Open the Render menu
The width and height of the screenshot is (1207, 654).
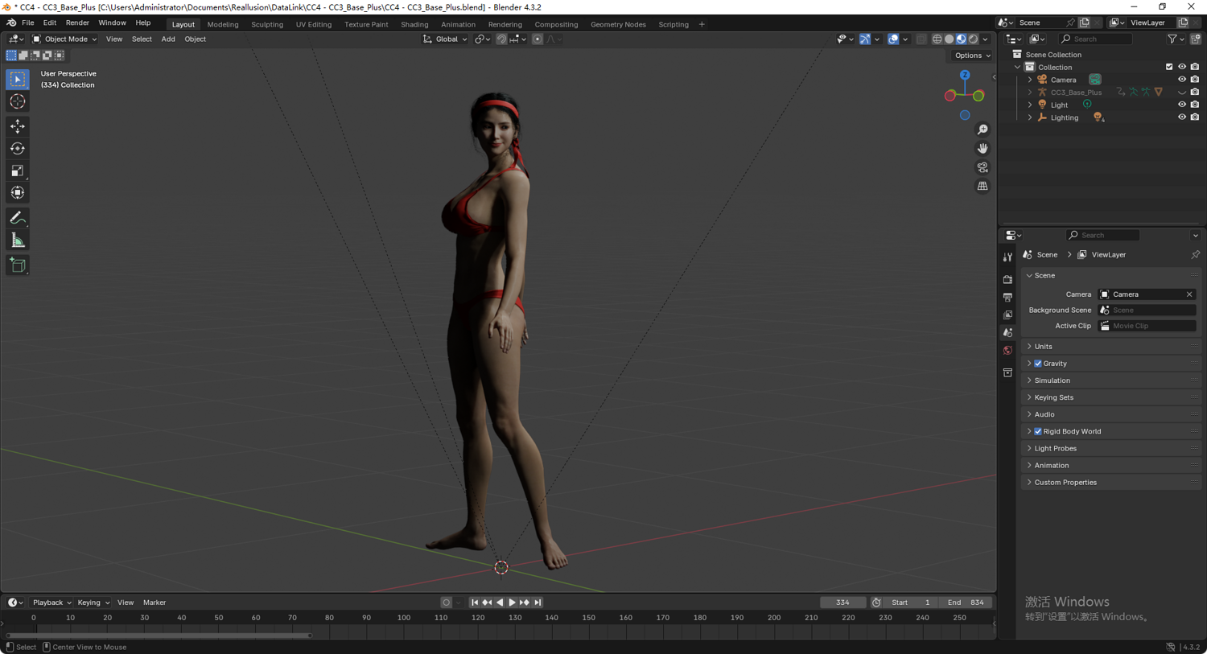77,23
